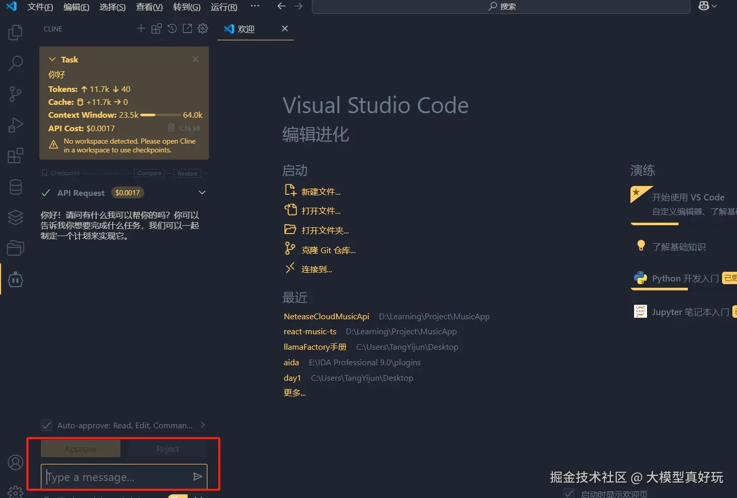The width and height of the screenshot is (737, 498).
Task: Open the Accounts icon in activity bar
Action: (x=16, y=462)
